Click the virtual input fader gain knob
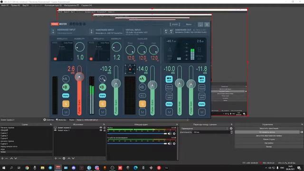 pos(152,85)
